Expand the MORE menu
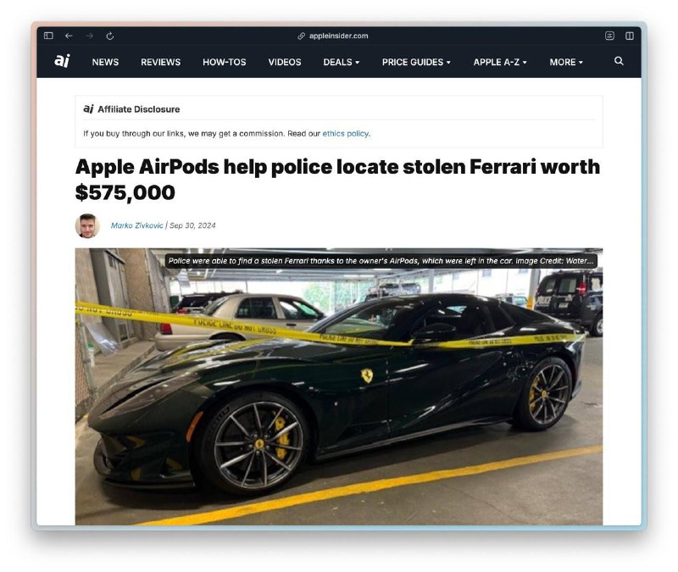Screen dimensions: 678x572 point(566,62)
